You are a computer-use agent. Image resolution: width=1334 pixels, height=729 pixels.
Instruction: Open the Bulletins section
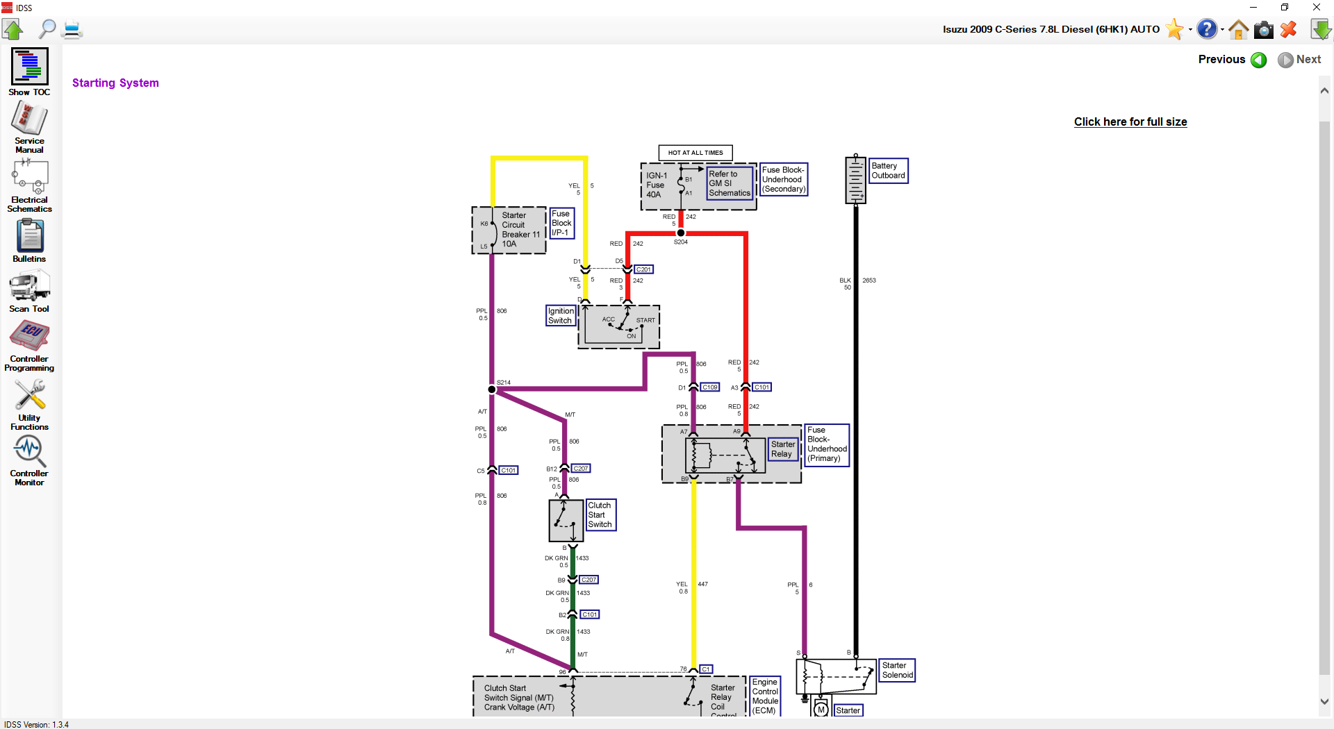coord(29,240)
